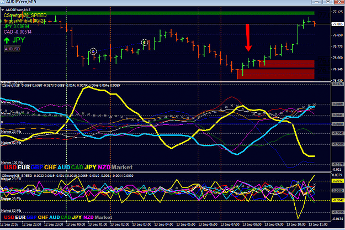Click yellow 0.0042 level tag in SPEED panel
The height and width of the screenshot is (230, 345).
tap(338, 181)
